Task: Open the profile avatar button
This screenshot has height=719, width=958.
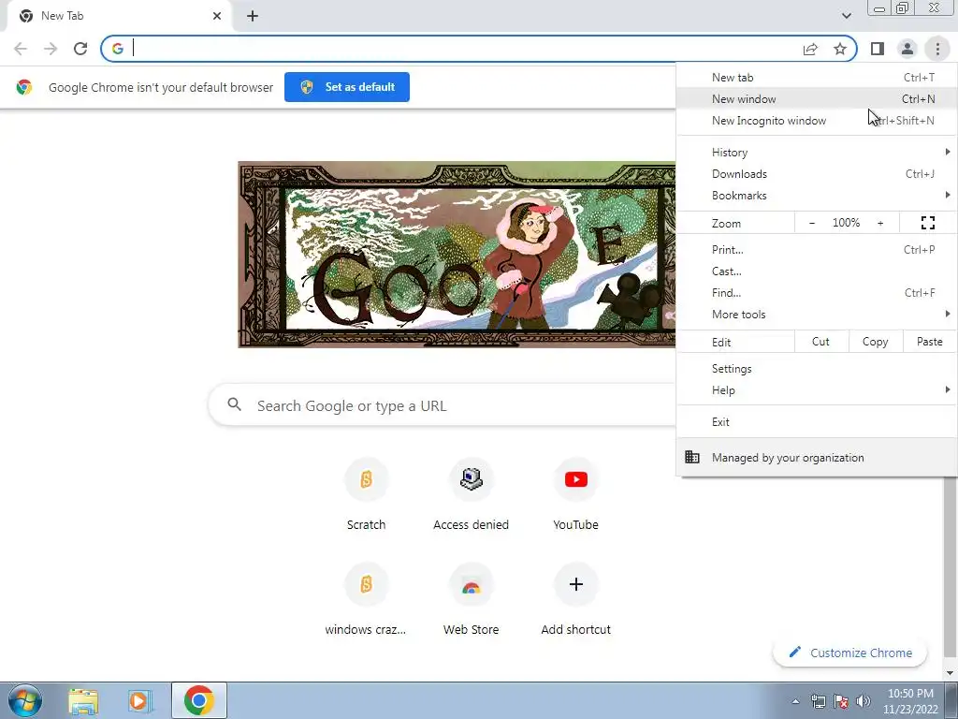Action: [907, 49]
